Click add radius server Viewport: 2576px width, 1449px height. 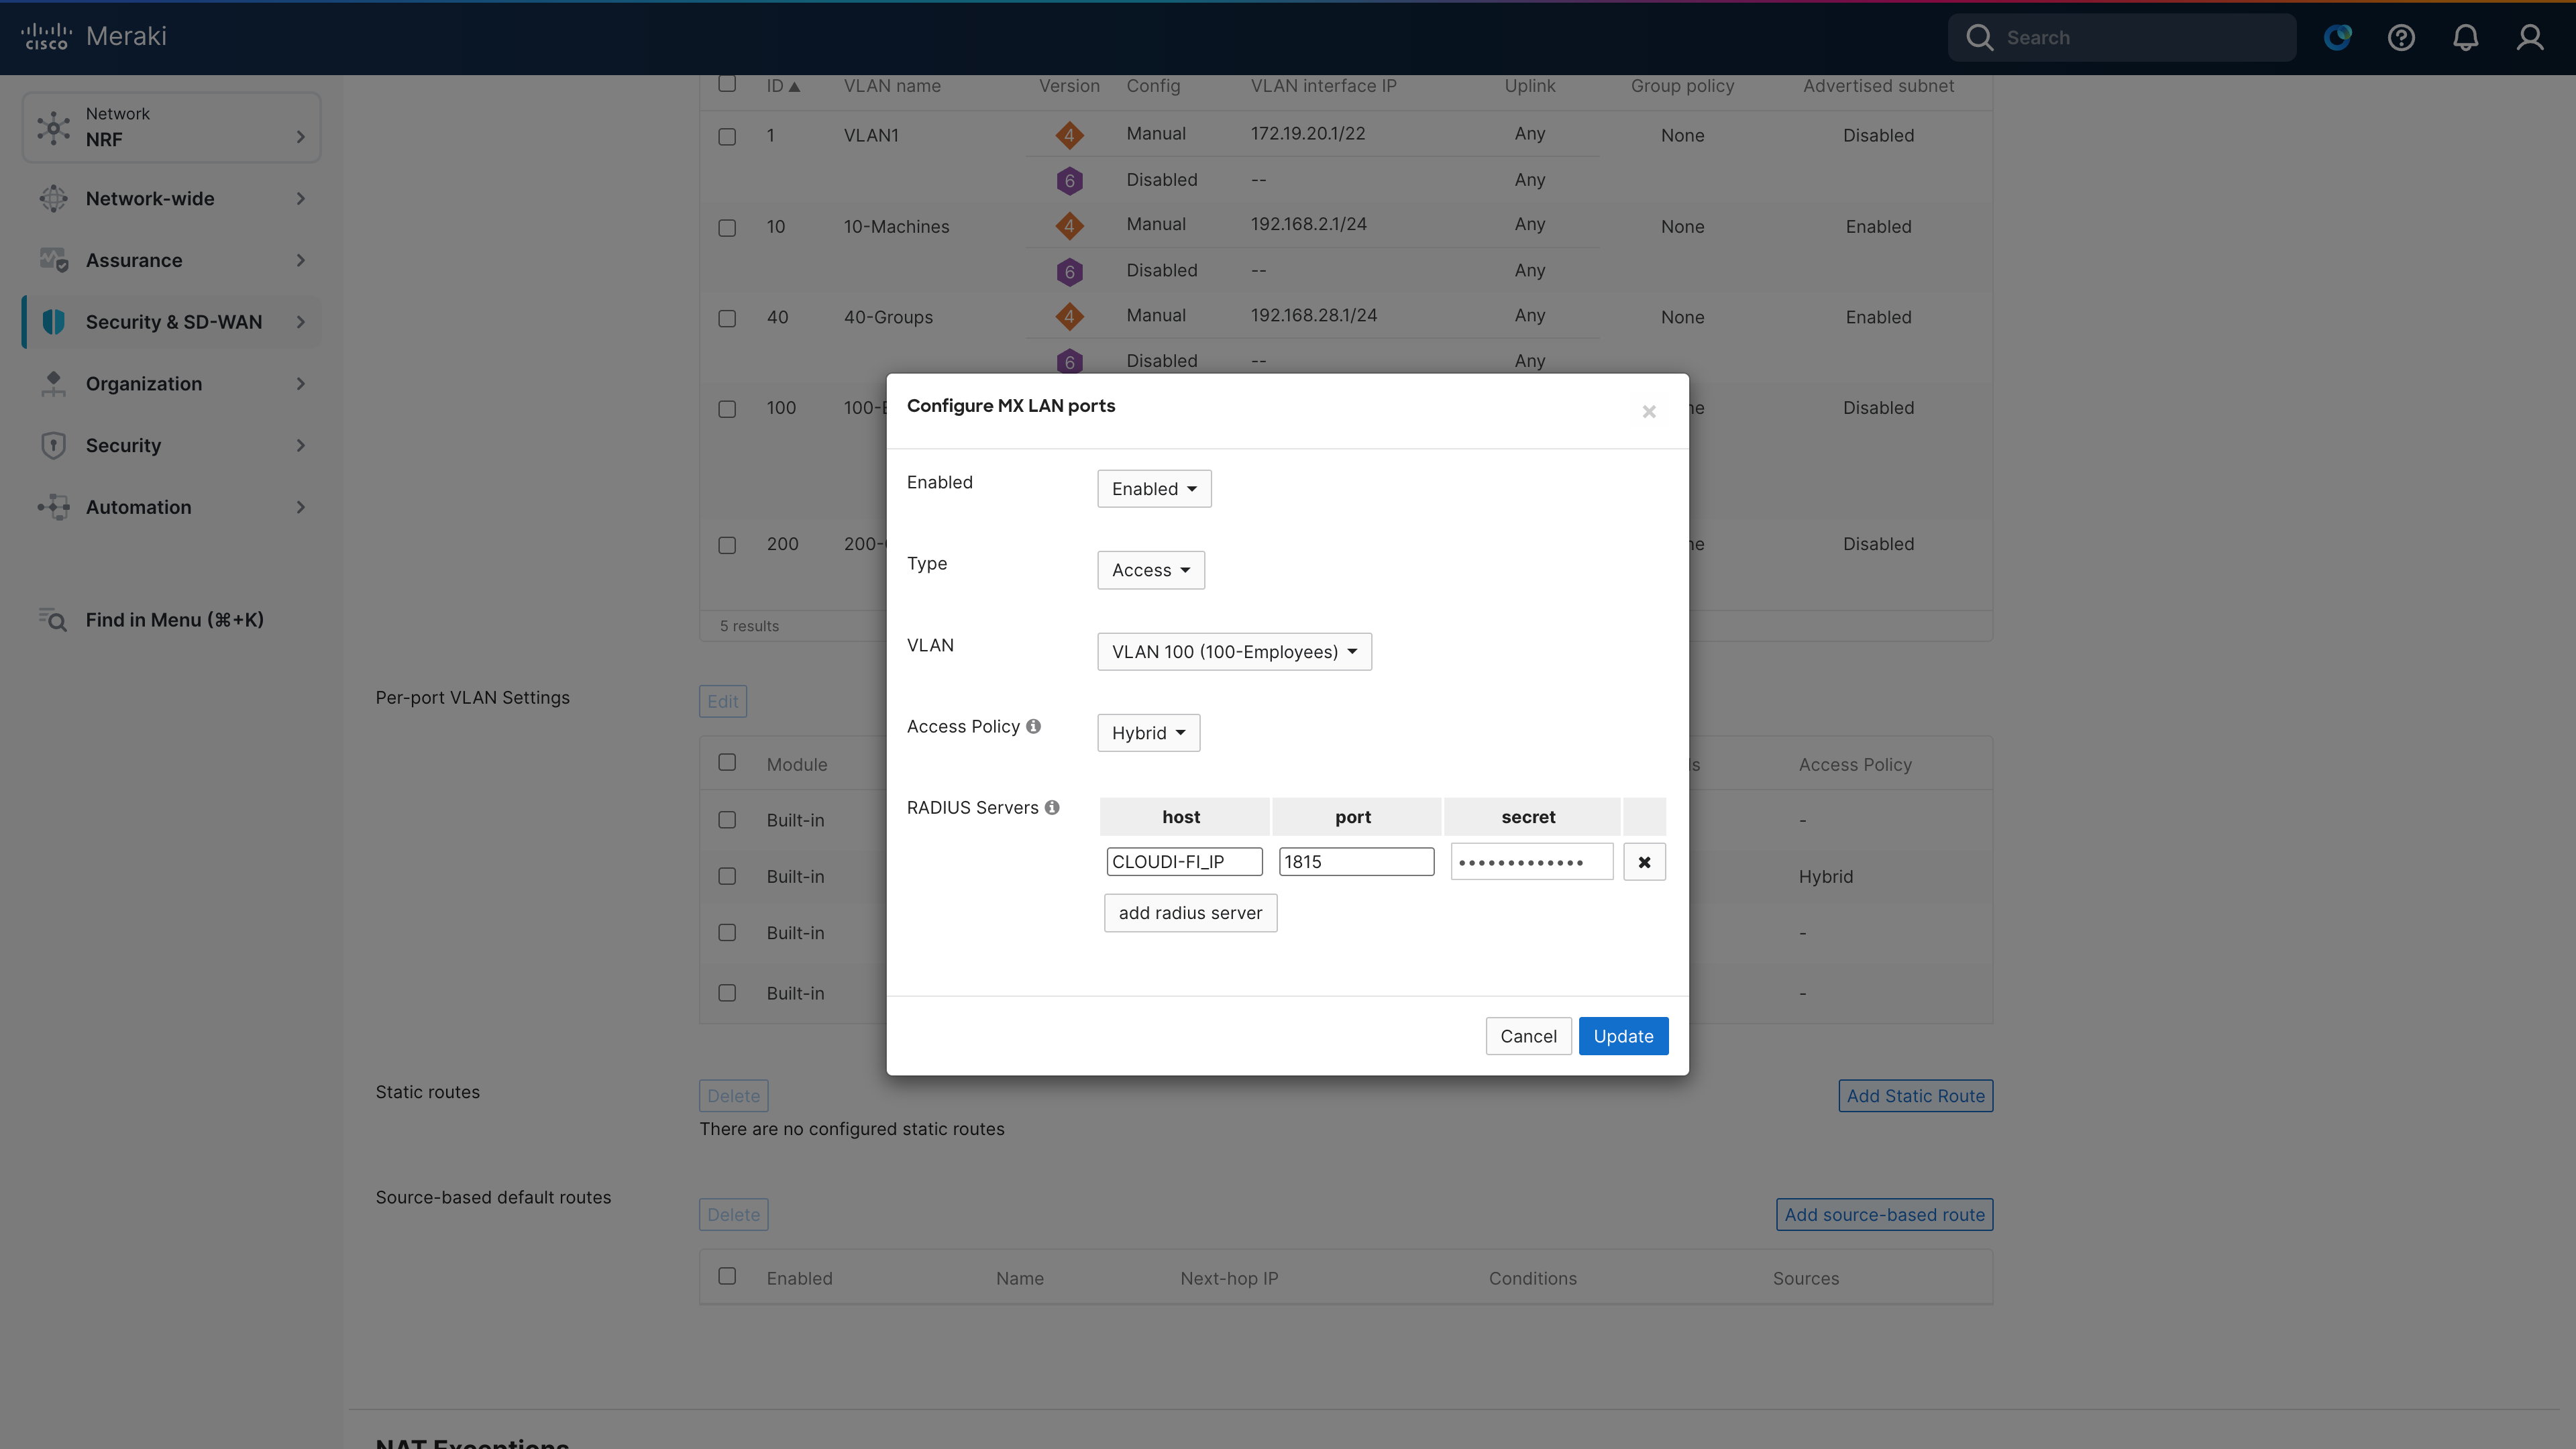pyautogui.click(x=1190, y=913)
